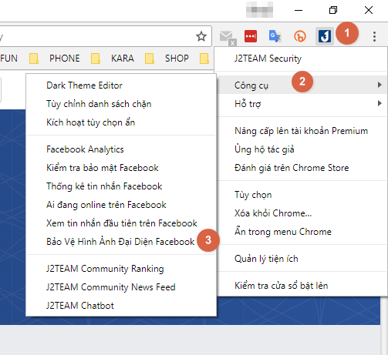Click the J2TEAM Security extension icon

325,36
